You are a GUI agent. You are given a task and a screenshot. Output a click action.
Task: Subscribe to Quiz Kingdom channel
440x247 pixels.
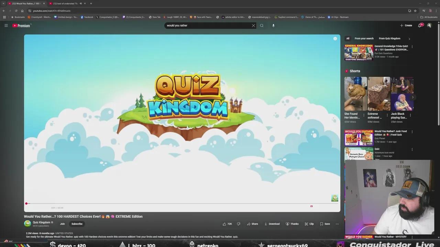pyautogui.click(x=77, y=224)
